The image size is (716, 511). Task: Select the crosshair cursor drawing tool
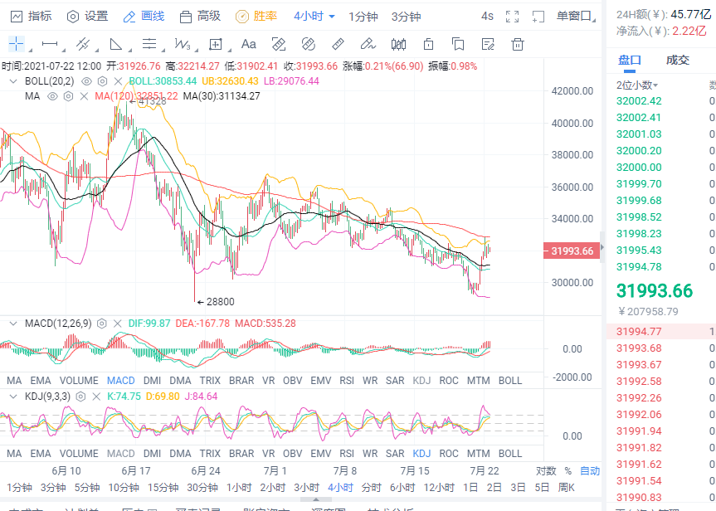(x=17, y=44)
